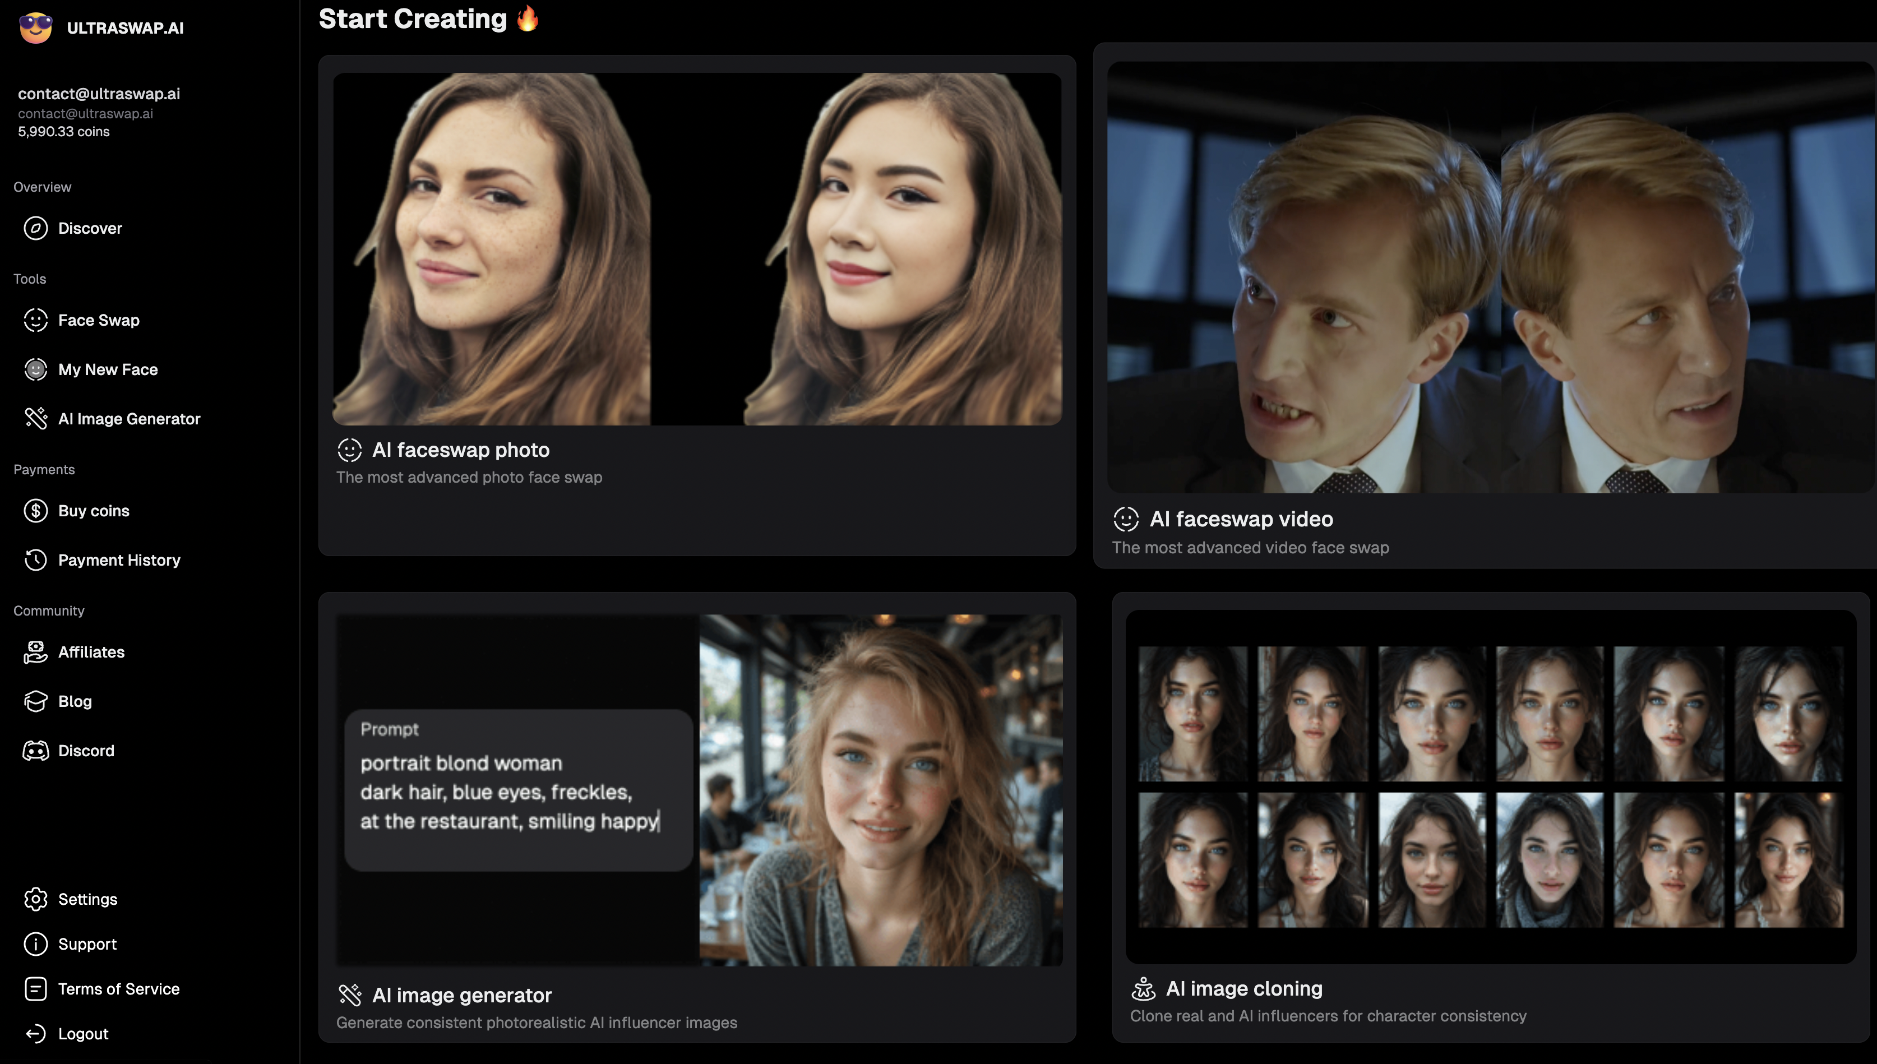Click the faceswap photo preview thumbnail
Viewport: 1877px width, 1064px height.
(697, 248)
